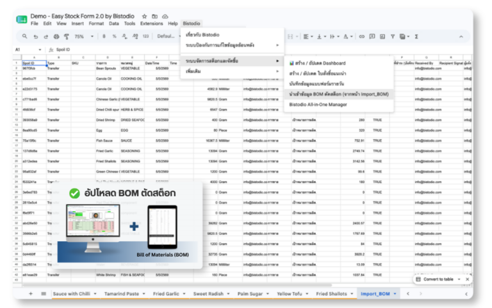This screenshot has height=308, width=492.
Task: Expand the เพิ่มเติม submenu
Action: click(232, 71)
